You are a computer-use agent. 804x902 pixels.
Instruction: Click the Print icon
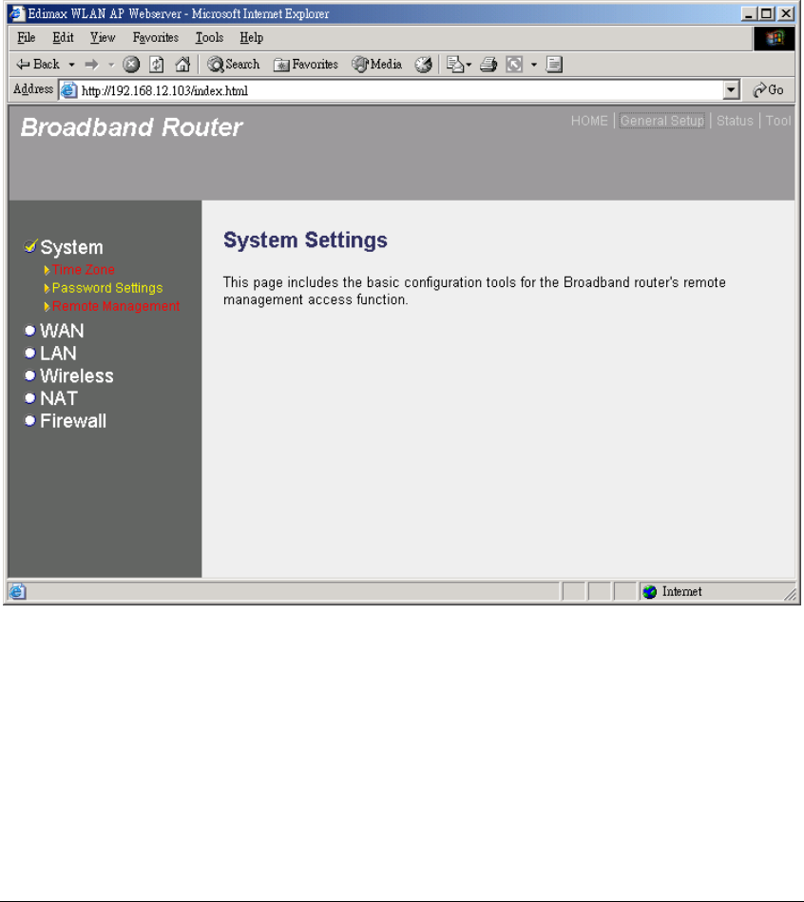[488, 65]
